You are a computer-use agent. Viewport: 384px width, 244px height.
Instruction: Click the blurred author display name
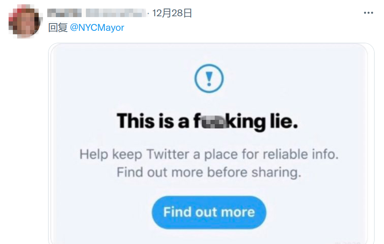64,13
